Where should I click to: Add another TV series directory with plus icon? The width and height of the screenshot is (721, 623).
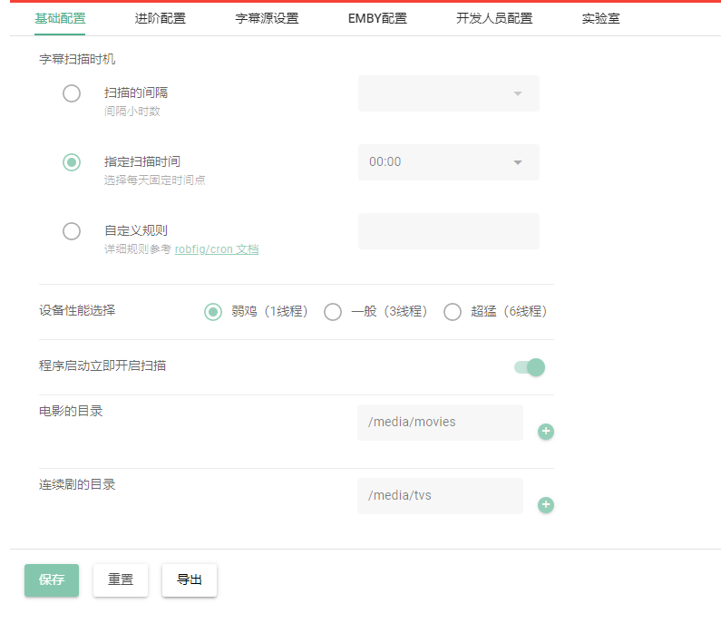tap(546, 505)
